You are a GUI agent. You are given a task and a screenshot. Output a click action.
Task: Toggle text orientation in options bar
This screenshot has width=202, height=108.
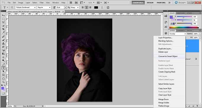12,7
